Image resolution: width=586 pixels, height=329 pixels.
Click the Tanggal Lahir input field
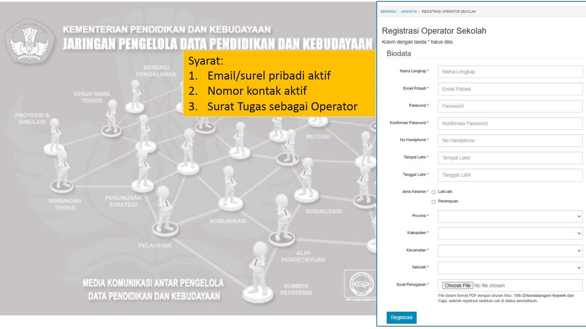510,175
